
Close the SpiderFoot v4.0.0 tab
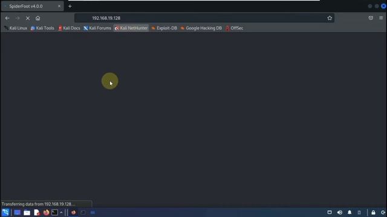click(59, 6)
